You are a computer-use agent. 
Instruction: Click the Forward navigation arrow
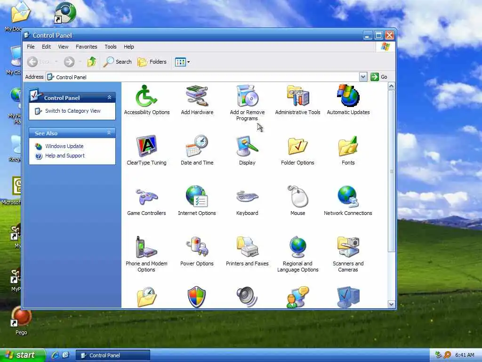click(69, 62)
